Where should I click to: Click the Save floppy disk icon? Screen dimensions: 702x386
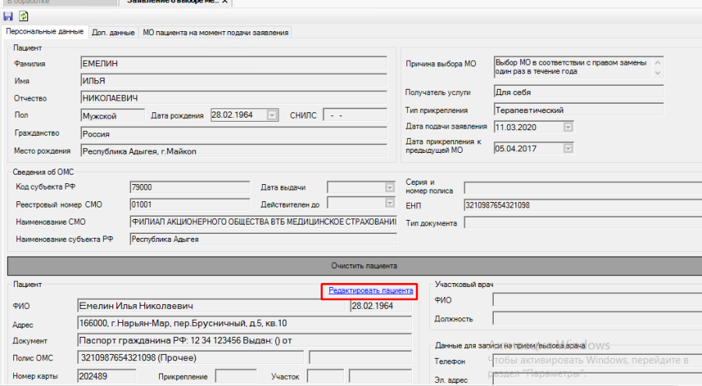[x=8, y=16]
